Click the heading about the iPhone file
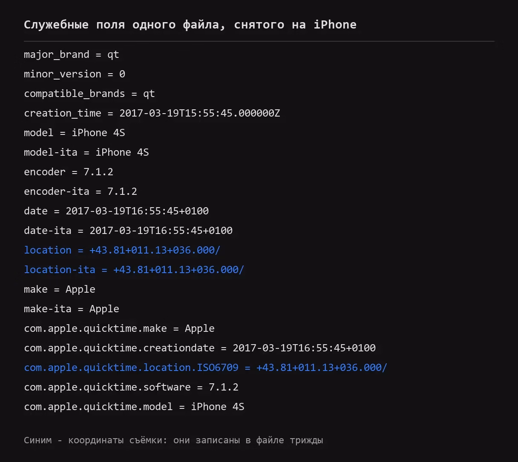This screenshot has width=518, height=462. [190, 25]
